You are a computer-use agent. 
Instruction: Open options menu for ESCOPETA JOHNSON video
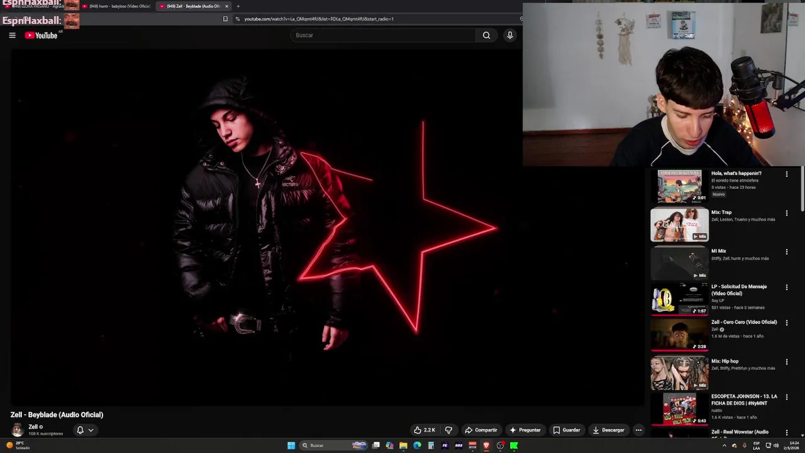click(786, 397)
